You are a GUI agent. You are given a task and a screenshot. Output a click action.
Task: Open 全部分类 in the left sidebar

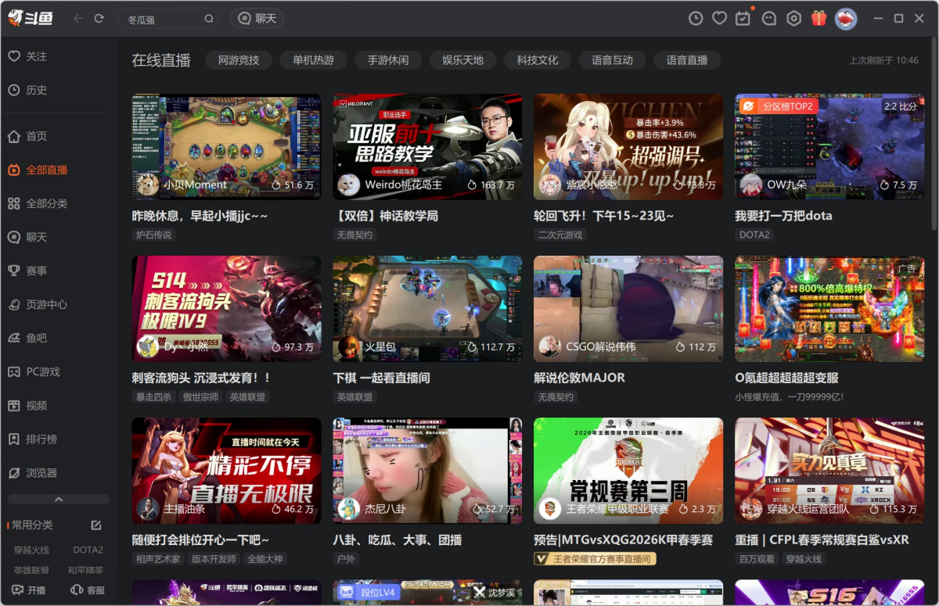point(47,203)
